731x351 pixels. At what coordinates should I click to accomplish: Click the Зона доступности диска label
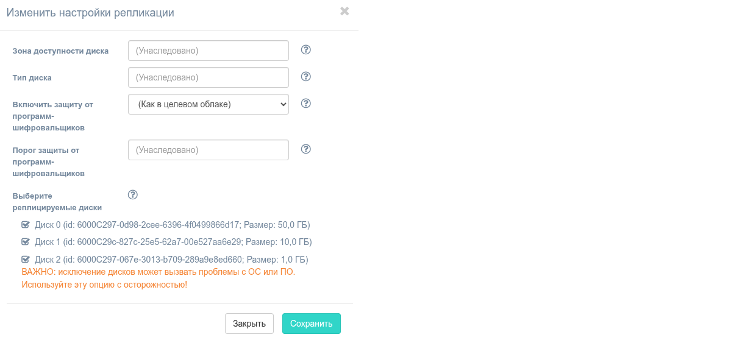coord(60,51)
